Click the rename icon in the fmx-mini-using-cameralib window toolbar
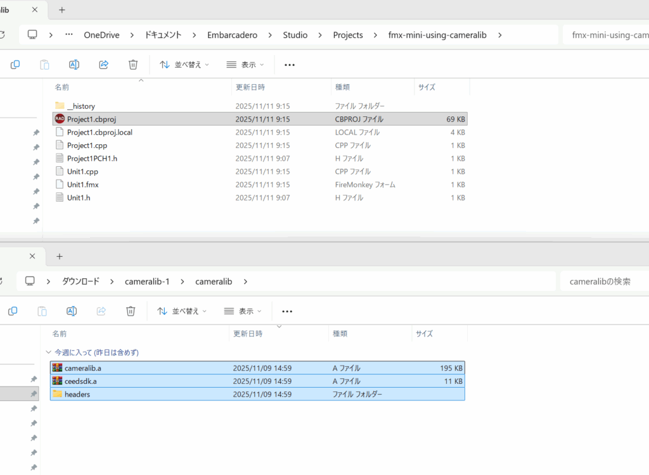The height and width of the screenshot is (475, 649). (74, 65)
